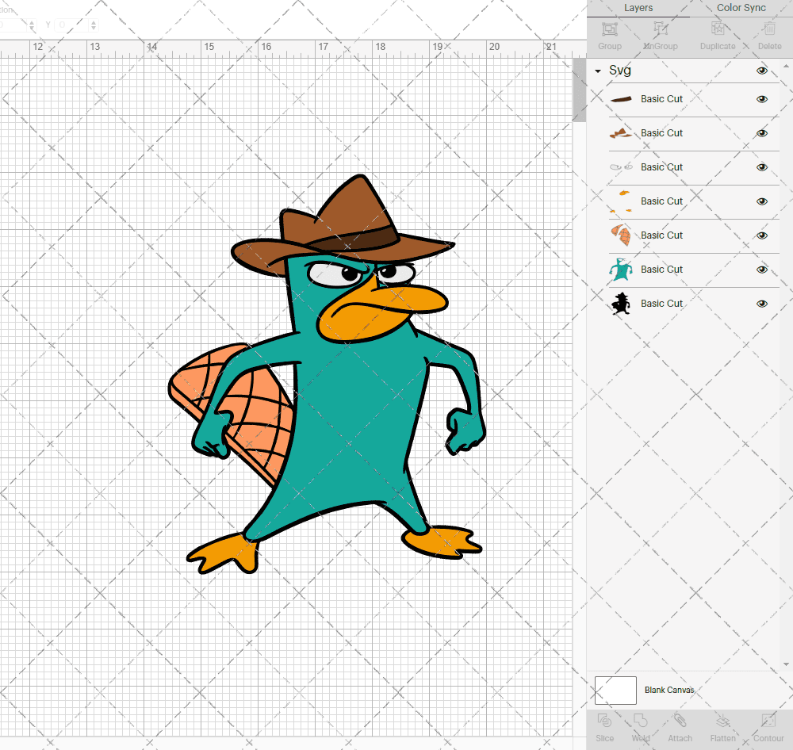Hide the white eyes Basic Cut layer
The height and width of the screenshot is (750, 793).
(761, 167)
